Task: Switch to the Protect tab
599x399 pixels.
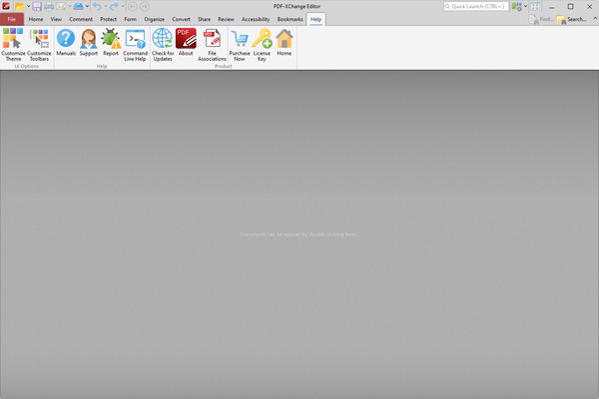Action: click(x=109, y=19)
